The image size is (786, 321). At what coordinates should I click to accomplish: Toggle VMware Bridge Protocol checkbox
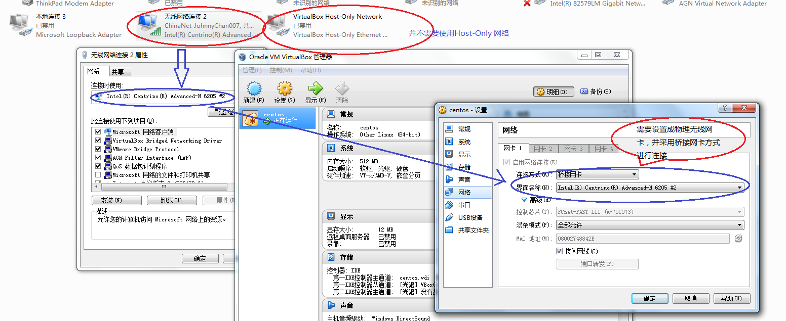point(98,149)
